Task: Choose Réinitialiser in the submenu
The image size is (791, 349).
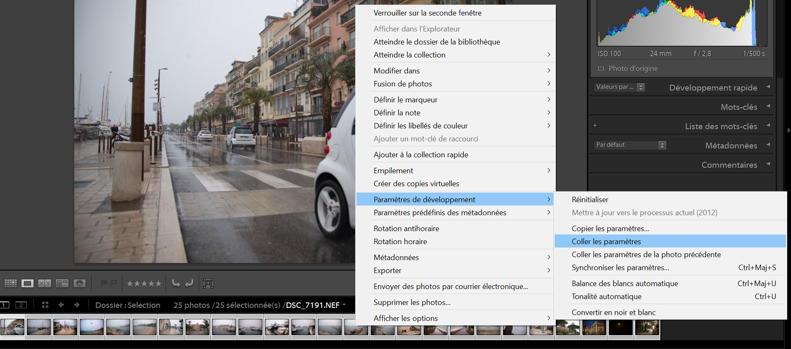Action: click(671, 200)
